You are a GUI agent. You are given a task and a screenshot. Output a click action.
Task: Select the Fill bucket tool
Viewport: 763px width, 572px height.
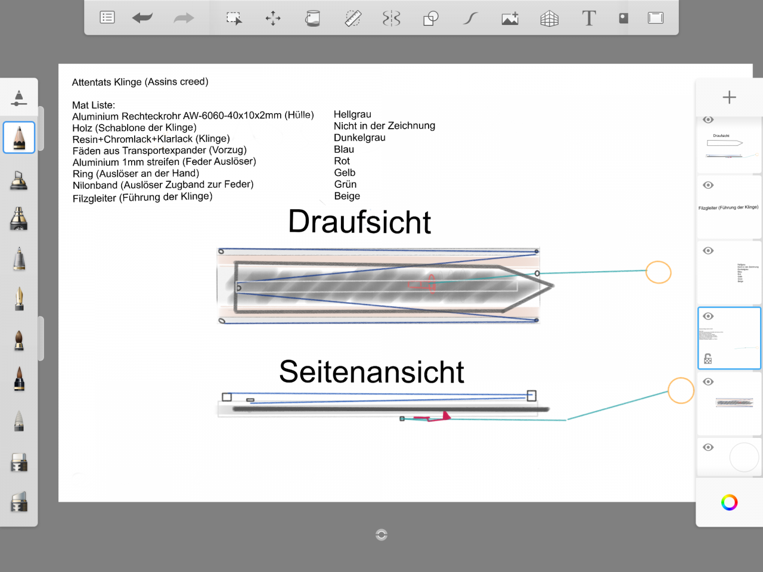tap(312, 18)
